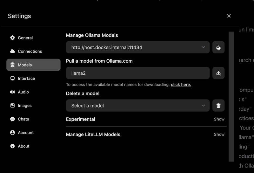The width and height of the screenshot is (254, 173).
Task: Click the General gear icon
Action: [12, 38]
